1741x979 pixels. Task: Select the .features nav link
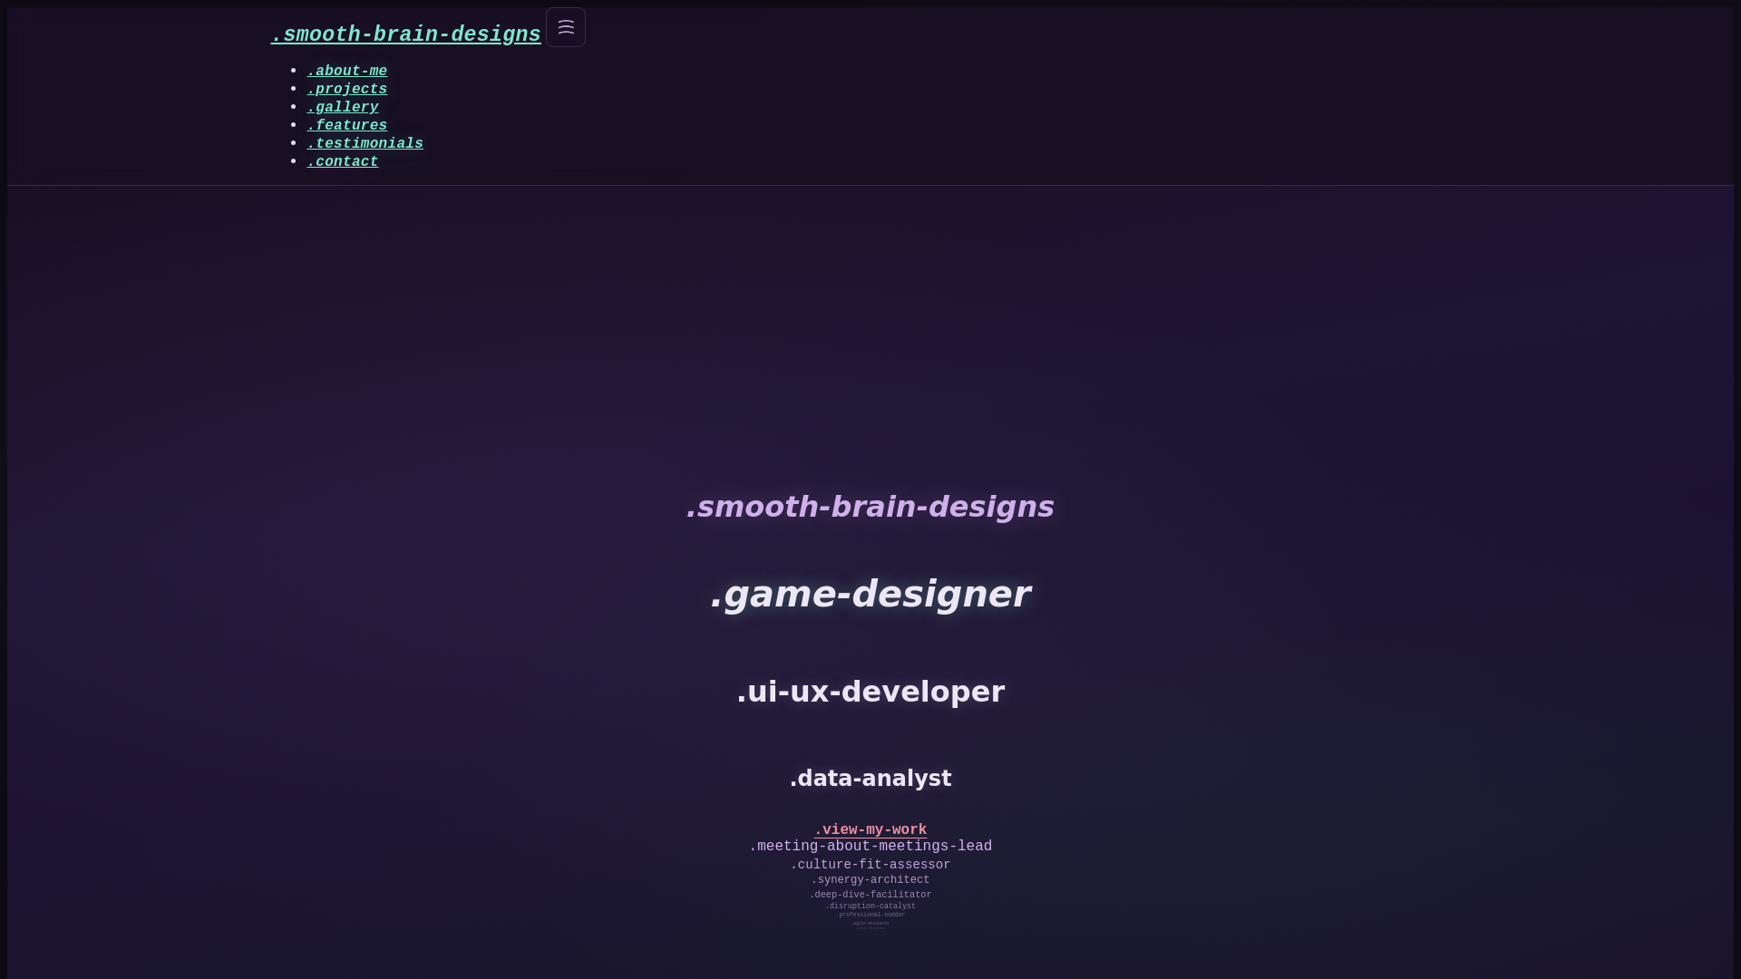tap(346, 125)
